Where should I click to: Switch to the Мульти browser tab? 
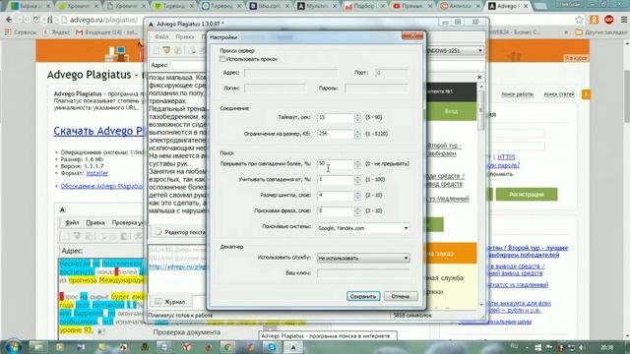pyautogui.click(x=317, y=6)
